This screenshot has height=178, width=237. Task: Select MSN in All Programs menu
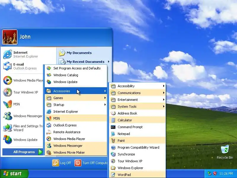76,118
